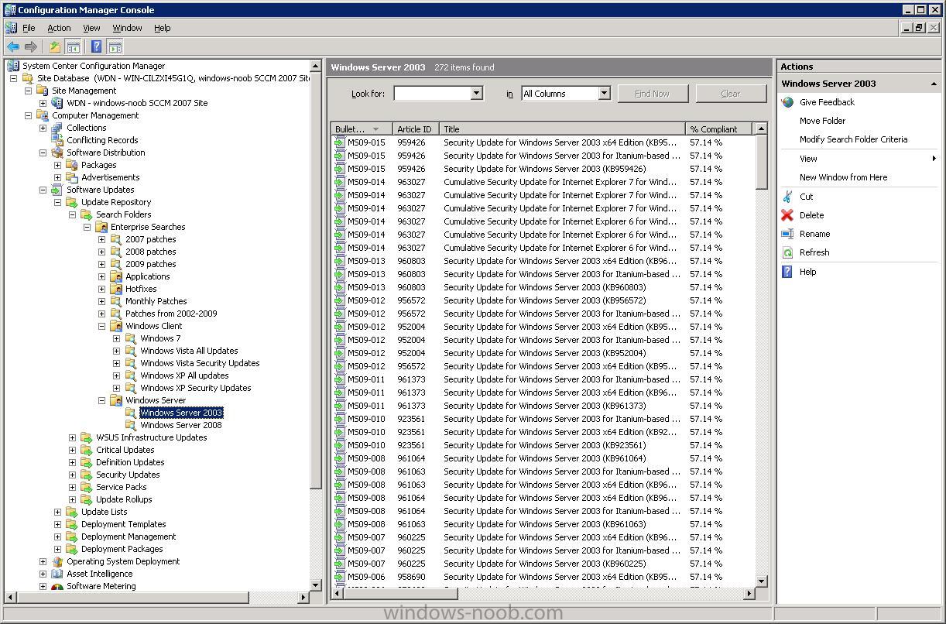Expand the 2009 patches folder
The image size is (946, 624).
pos(102,264)
